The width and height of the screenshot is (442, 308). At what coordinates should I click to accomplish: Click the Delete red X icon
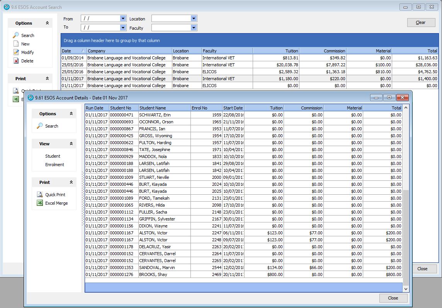click(x=16, y=61)
